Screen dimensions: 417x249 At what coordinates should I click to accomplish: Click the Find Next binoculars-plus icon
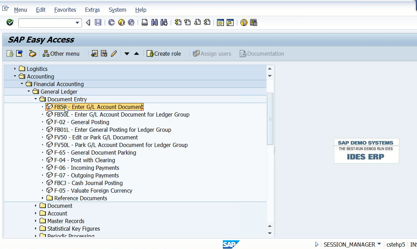point(164,22)
